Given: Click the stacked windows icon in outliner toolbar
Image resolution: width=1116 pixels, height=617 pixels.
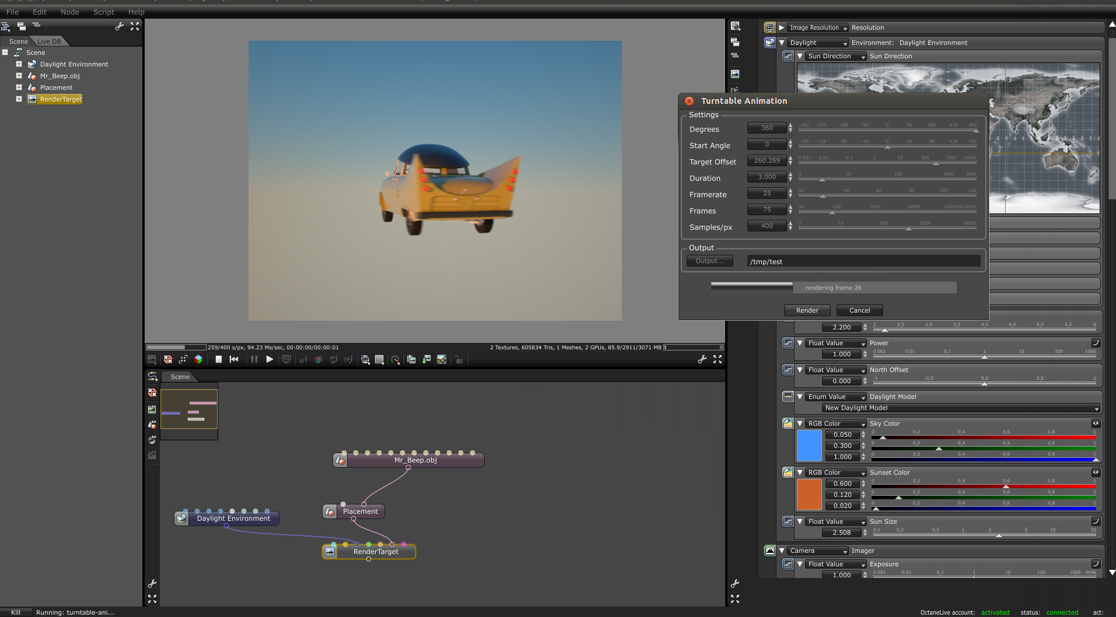Looking at the screenshot, I should 21,26.
